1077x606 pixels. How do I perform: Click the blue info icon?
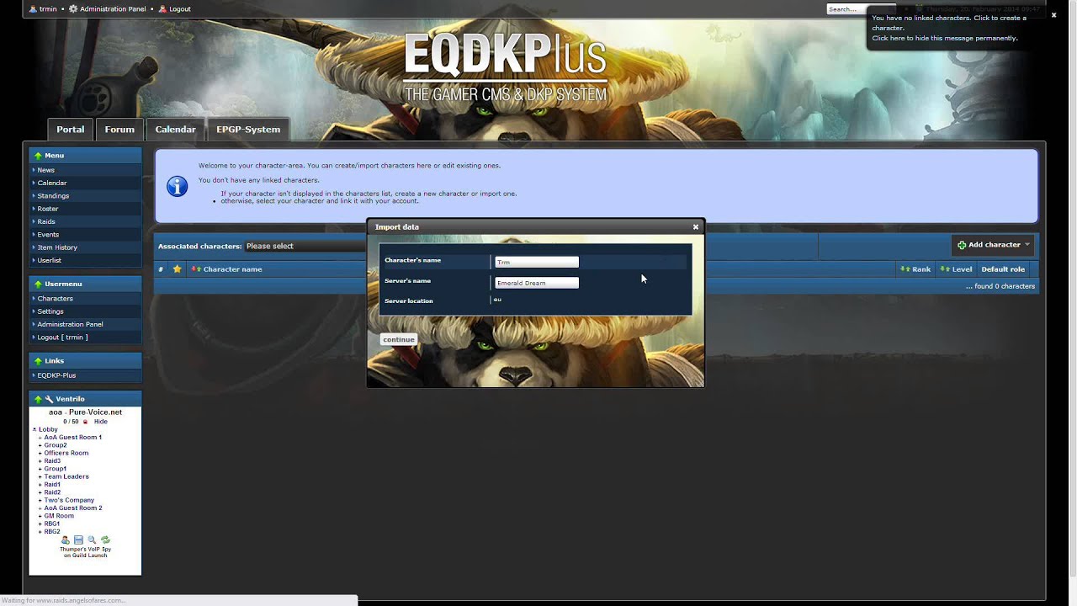(177, 186)
